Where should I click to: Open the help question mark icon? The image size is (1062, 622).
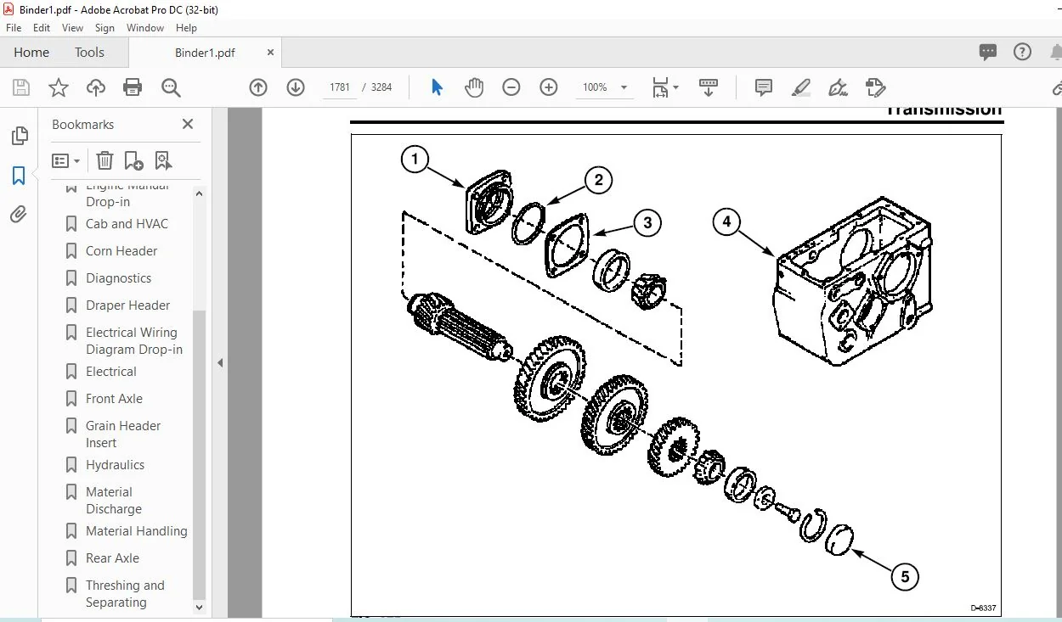[1022, 53]
